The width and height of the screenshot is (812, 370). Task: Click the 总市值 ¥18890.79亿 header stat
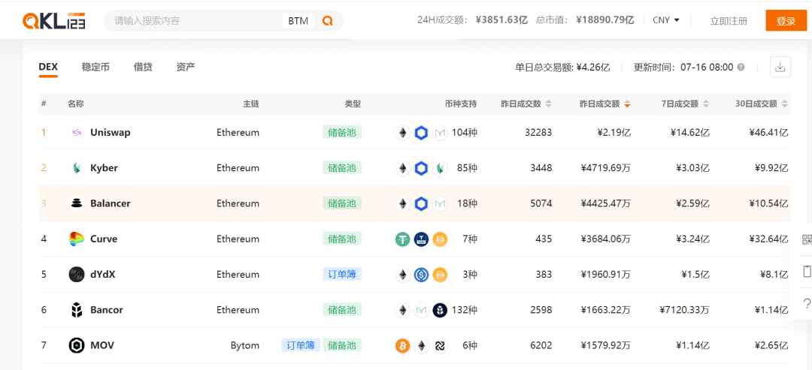585,21
